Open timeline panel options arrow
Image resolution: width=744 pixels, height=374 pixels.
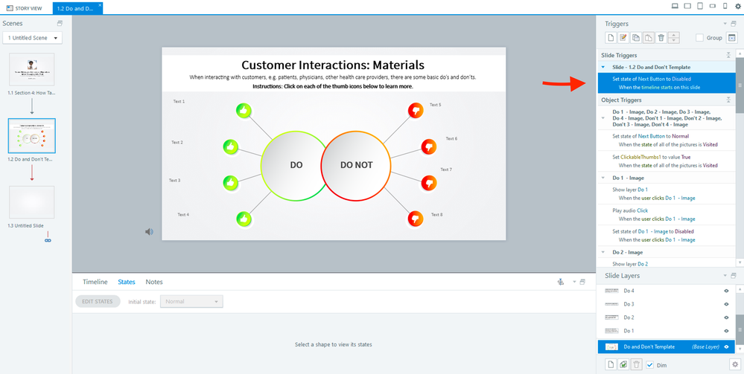[x=574, y=282]
